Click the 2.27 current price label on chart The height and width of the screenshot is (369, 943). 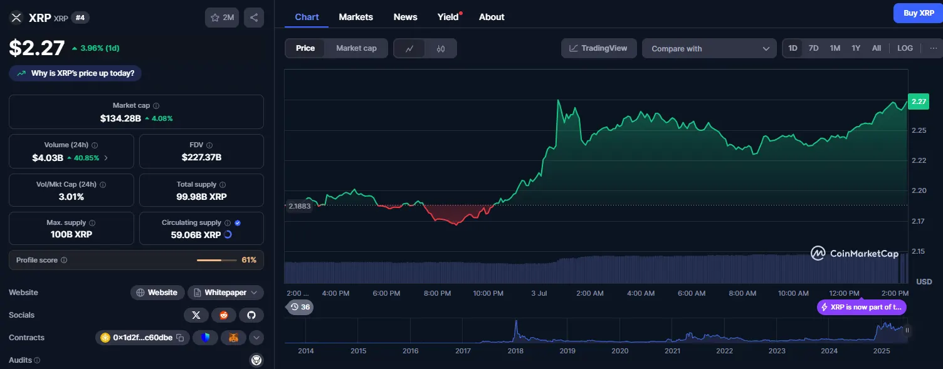click(x=919, y=101)
